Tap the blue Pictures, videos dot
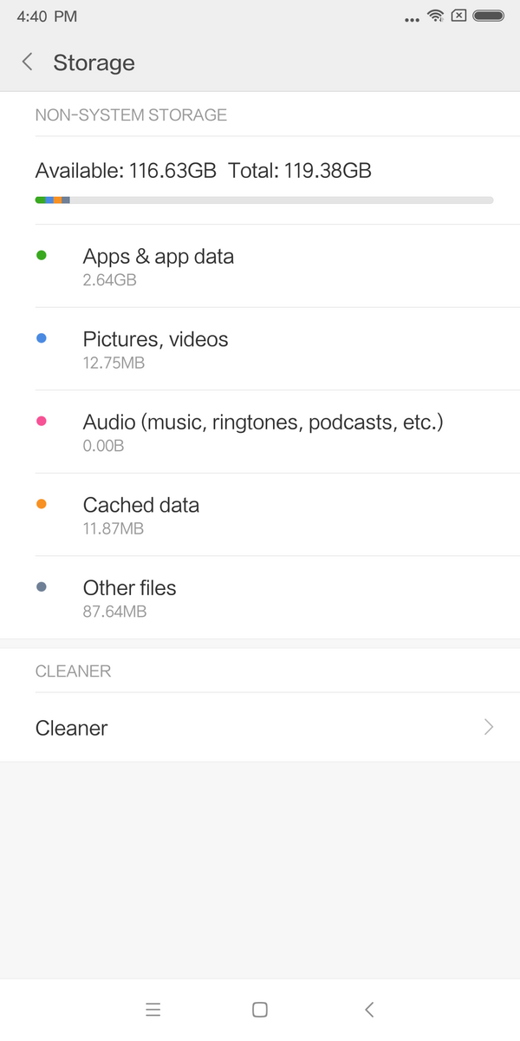Viewport: 520px width, 1041px height. [41, 338]
